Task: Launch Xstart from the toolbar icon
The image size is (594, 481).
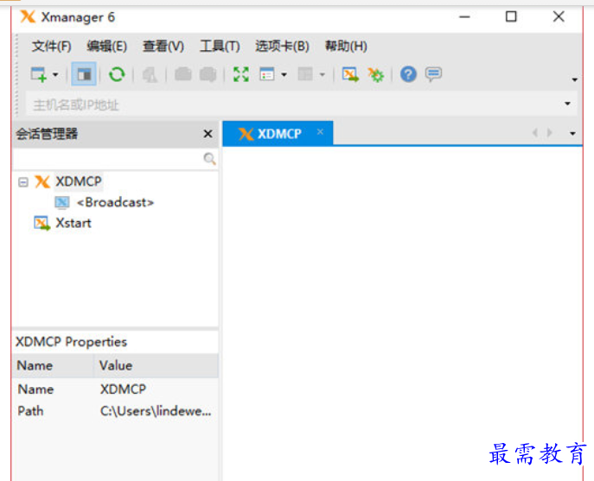Action: pos(350,74)
